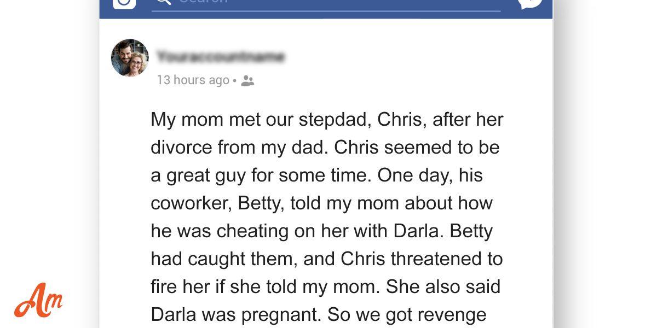
Task: Click the text 'Darla was pregnant'
Action: click(x=235, y=314)
